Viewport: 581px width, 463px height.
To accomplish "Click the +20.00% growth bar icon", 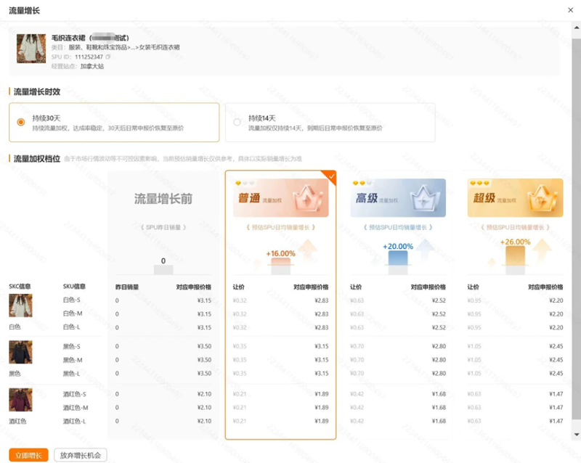I will point(397,258).
